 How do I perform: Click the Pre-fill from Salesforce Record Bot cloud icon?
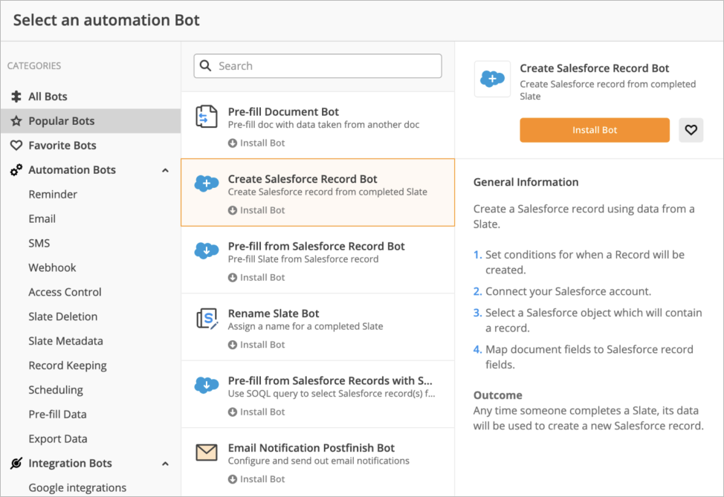207,250
